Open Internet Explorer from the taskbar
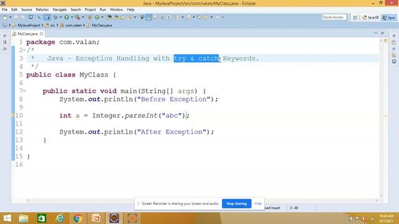 60,218
